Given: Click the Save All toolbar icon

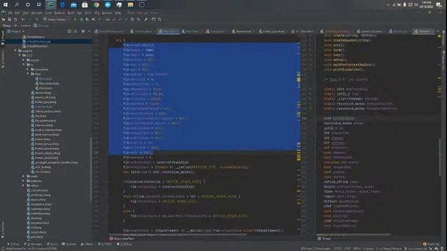Looking at the screenshot, I should (9, 20).
